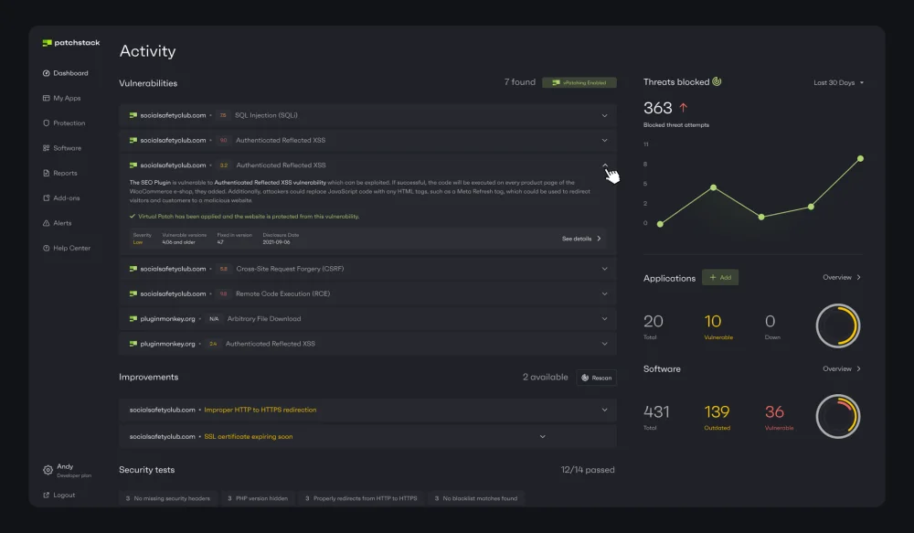Click the patchstack logo
This screenshot has height=533, width=914.
pos(70,43)
